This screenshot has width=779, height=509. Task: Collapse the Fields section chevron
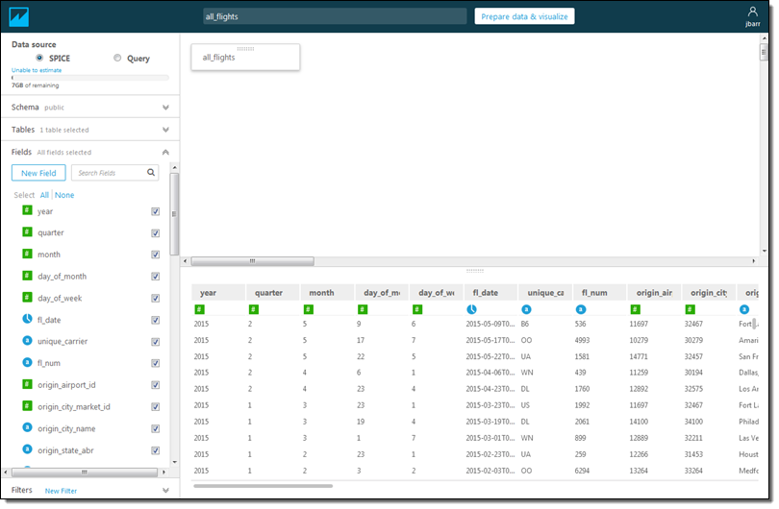click(165, 153)
